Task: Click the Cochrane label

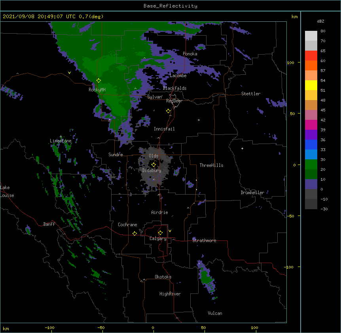Action: 127,225
